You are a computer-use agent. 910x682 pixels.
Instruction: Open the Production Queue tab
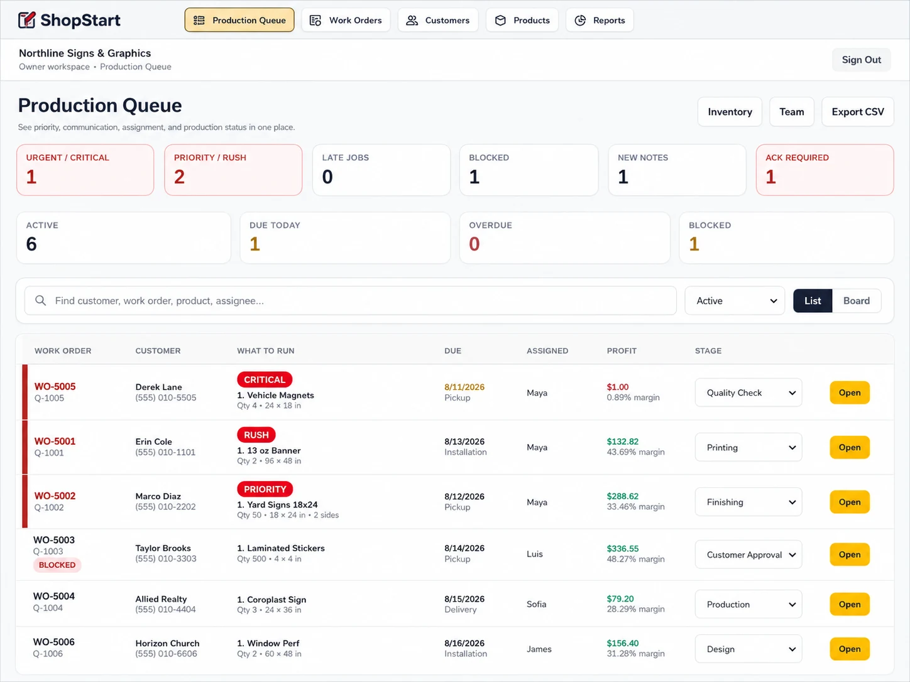tap(239, 20)
